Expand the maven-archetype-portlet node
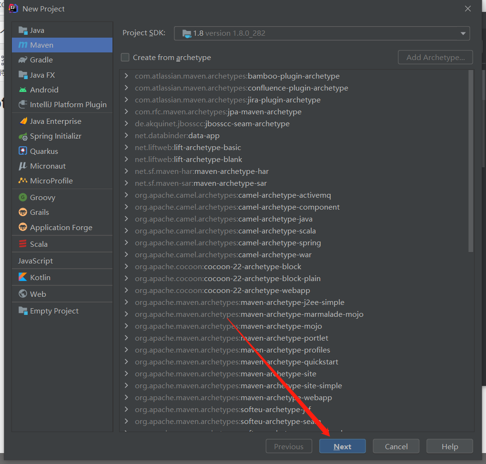 point(126,338)
